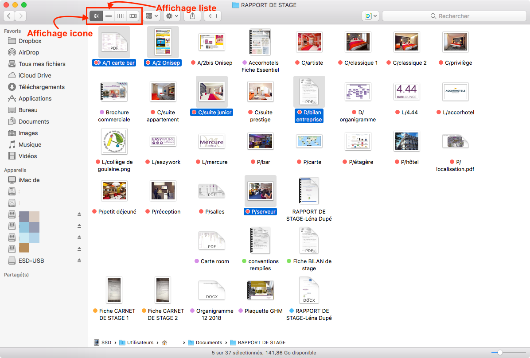Screen dimensions: 530x358
Task: Open the gear action menu
Action: pos(171,16)
